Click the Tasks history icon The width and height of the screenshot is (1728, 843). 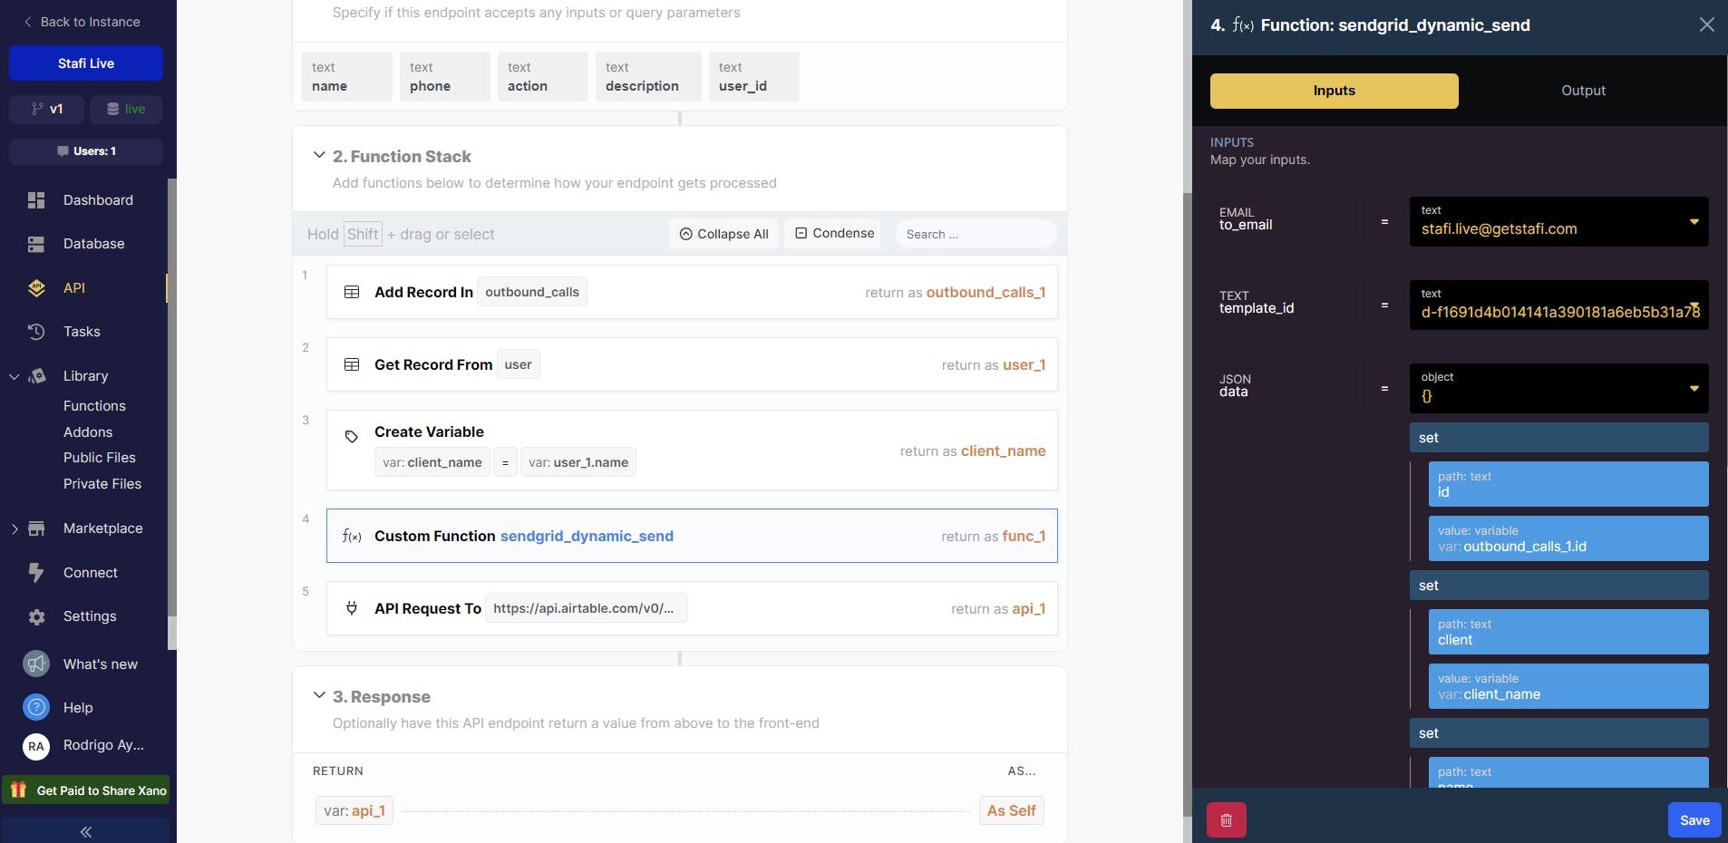36,332
